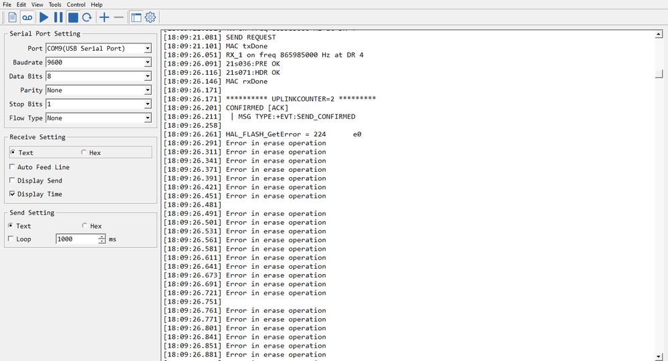Click the plus add icon

coord(104,17)
